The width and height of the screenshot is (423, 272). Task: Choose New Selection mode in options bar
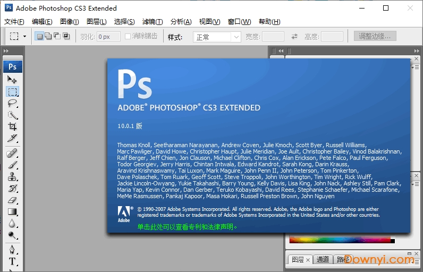pos(39,36)
